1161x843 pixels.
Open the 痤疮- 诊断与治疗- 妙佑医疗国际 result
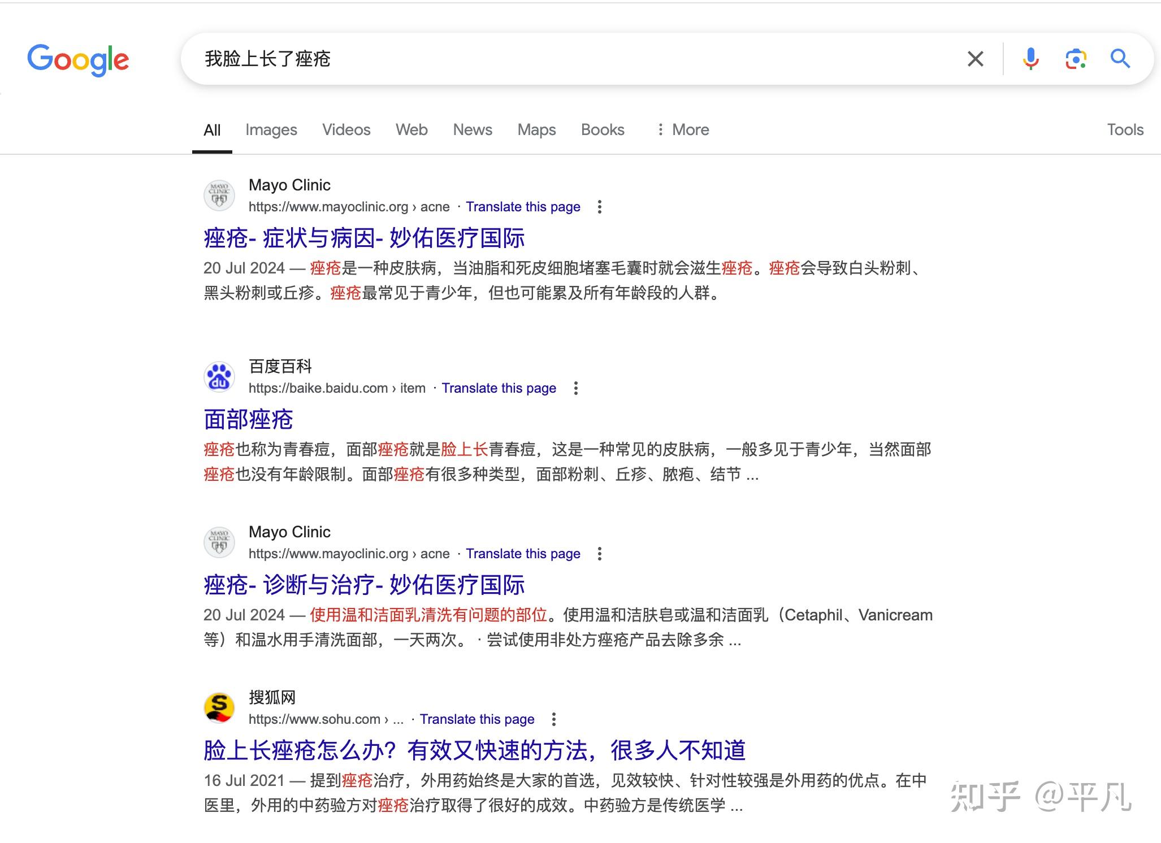[364, 585]
